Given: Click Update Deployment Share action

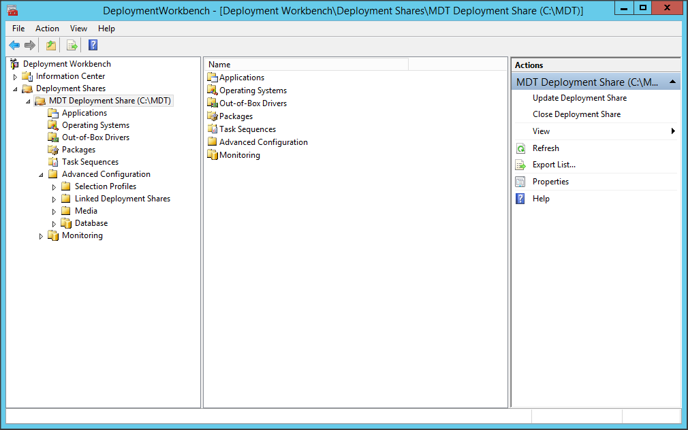Looking at the screenshot, I should click(579, 98).
